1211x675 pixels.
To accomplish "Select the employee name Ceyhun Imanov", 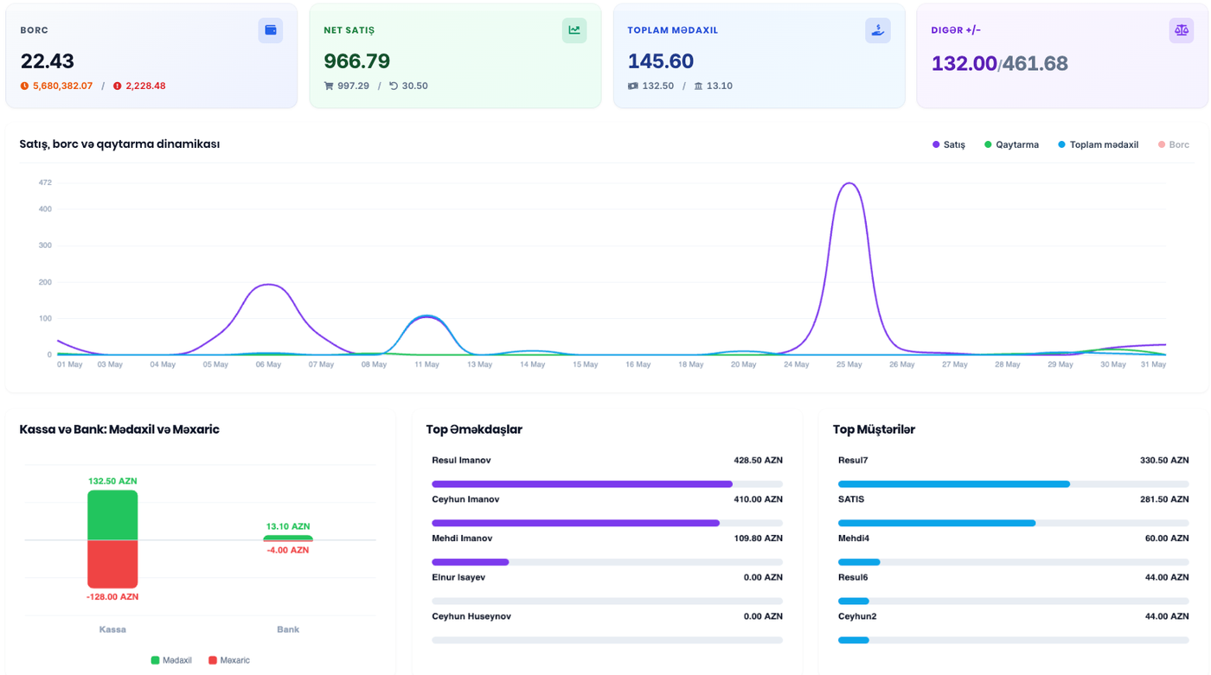I will (465, 500).
